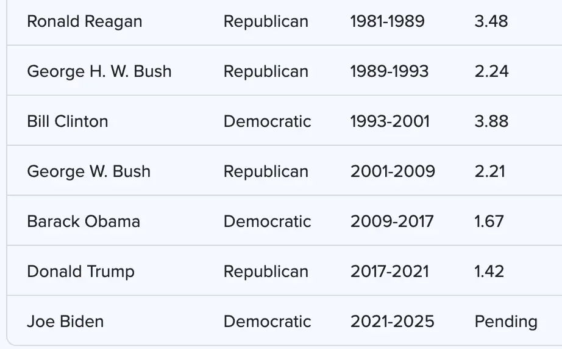Select the George H. W. Bush name cell
Screen dimensions: 562x349
pos(99,71)
